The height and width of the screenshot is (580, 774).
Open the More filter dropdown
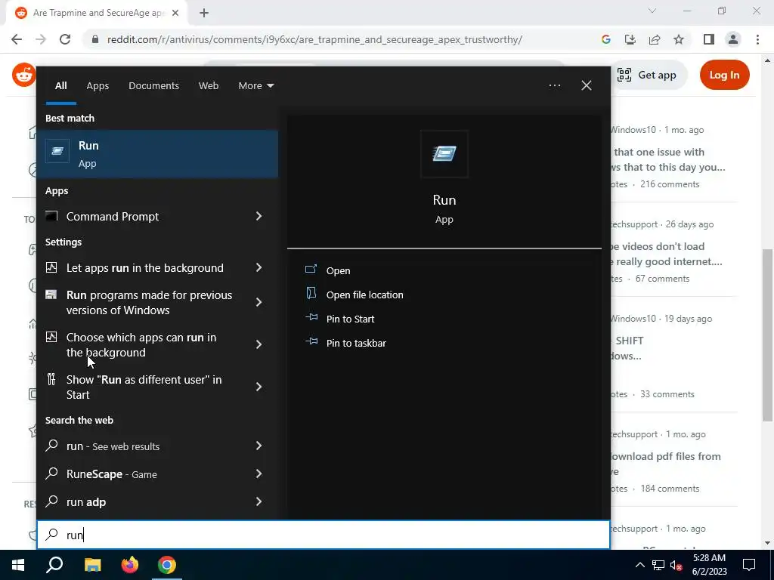tap(255, 86)
